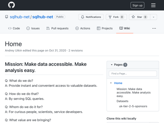Focus the Find a Page search field
This screenshot has width=164, height=123.
(x=133, y=74)
